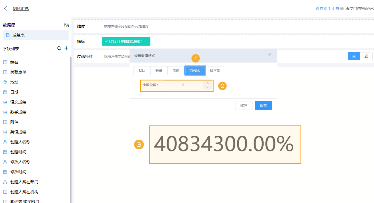Click the 小数位数 input field
This screenshot has height=203, width=374.
[x=183, y=85]
